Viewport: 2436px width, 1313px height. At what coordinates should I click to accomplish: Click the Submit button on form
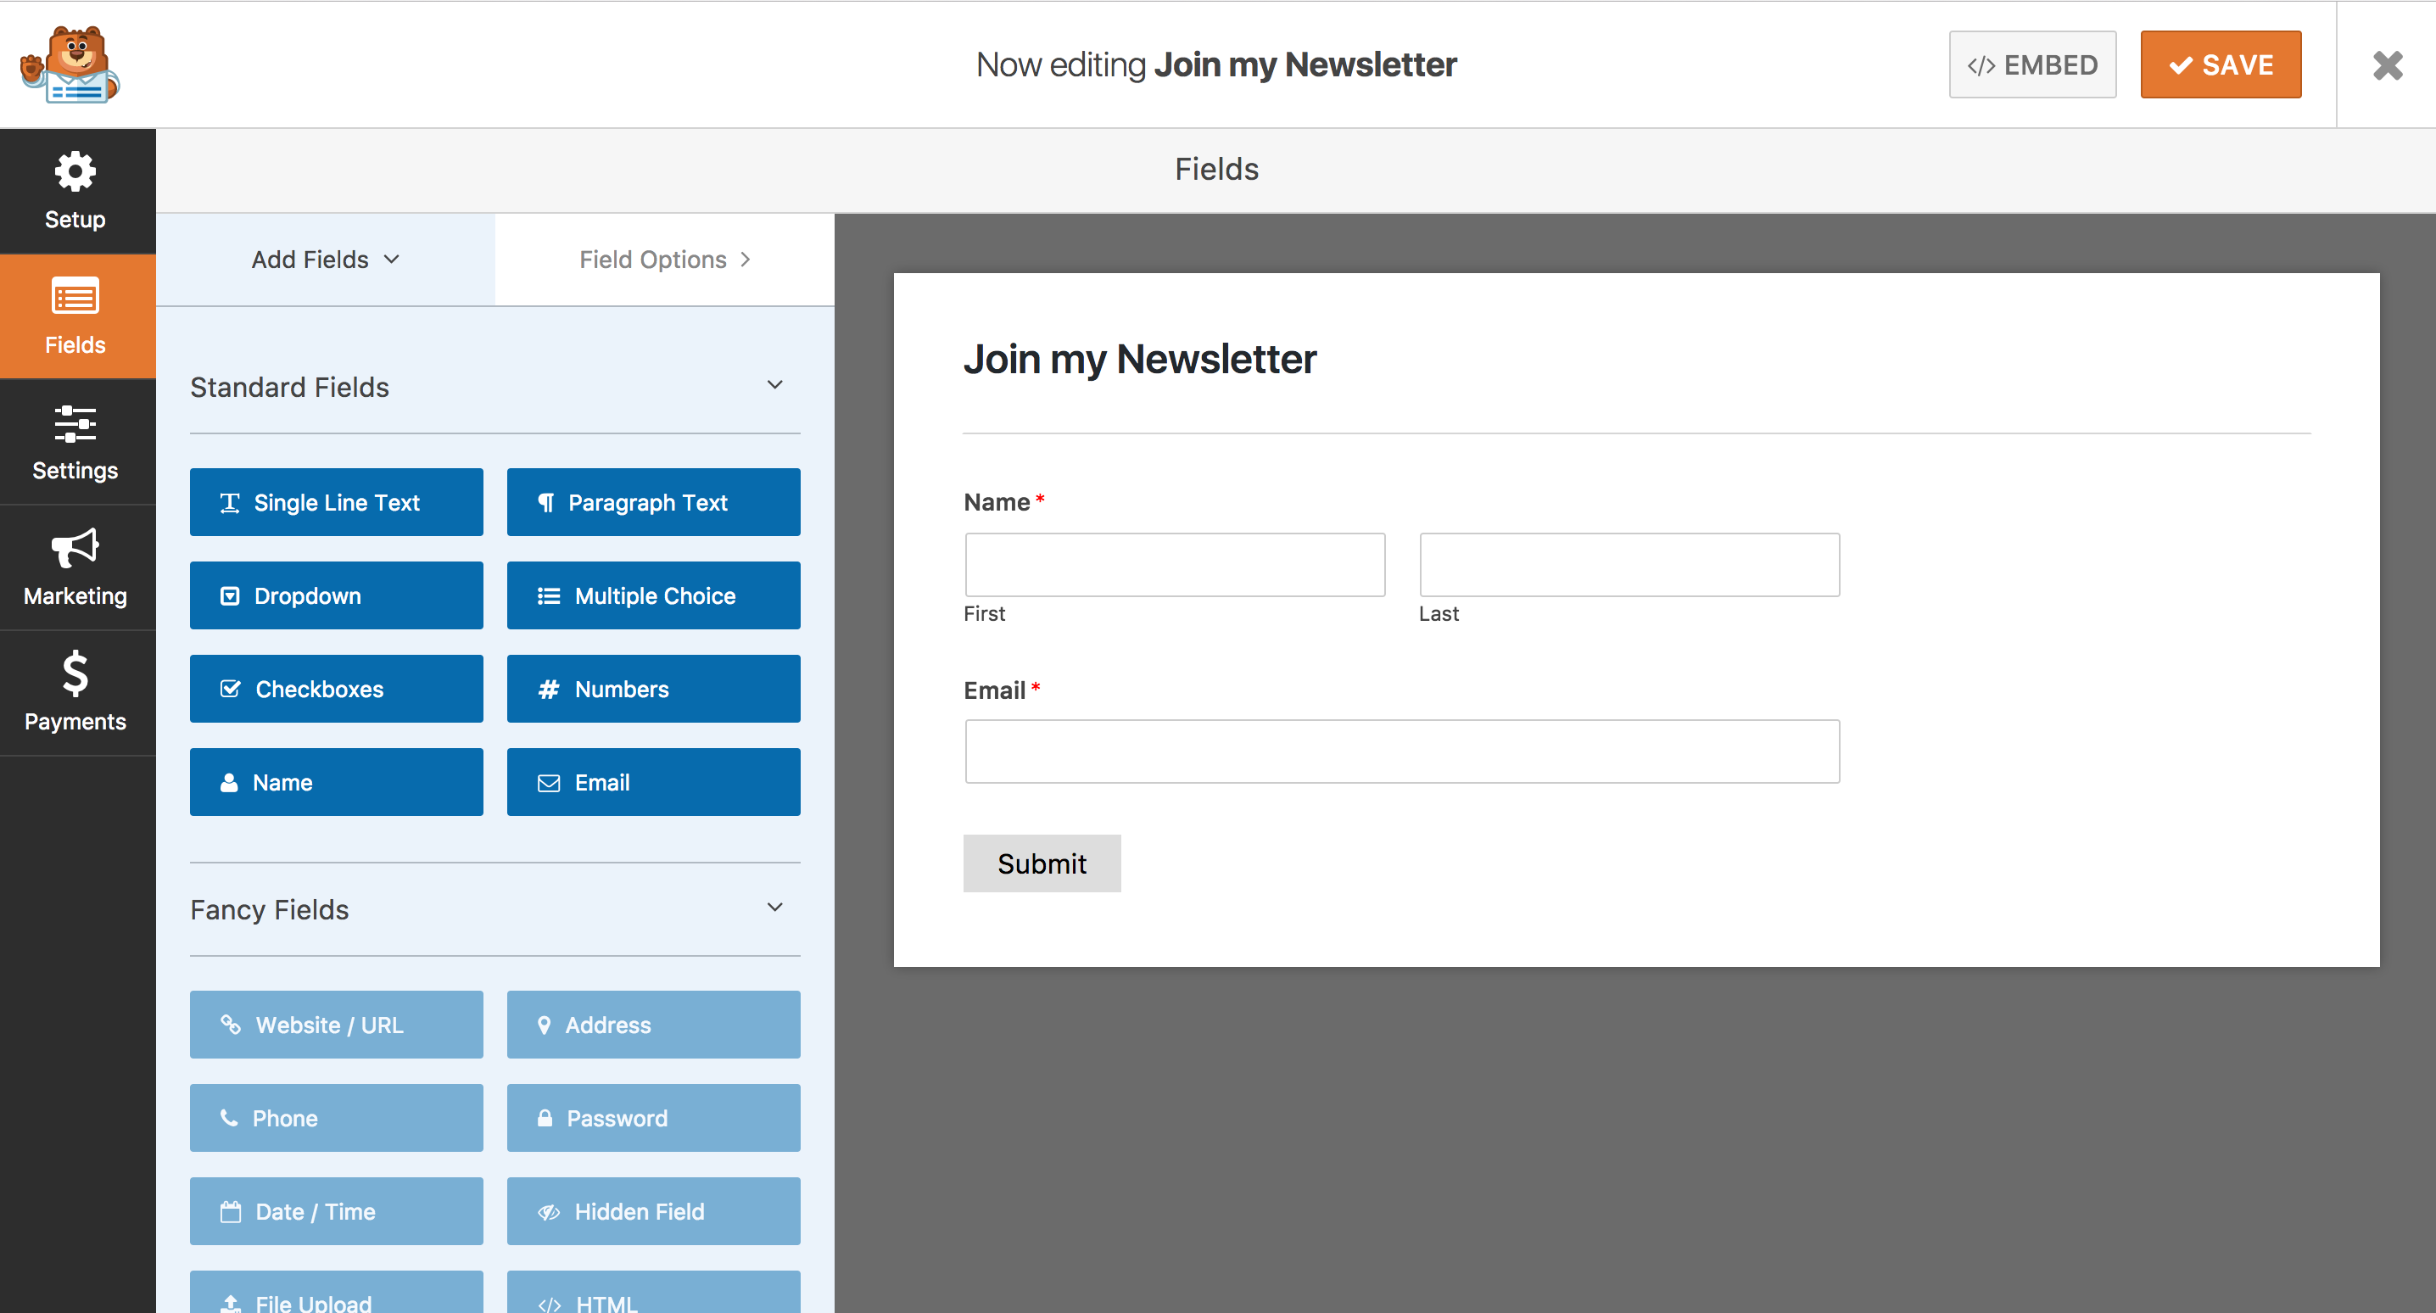[x=1042, y=862]
